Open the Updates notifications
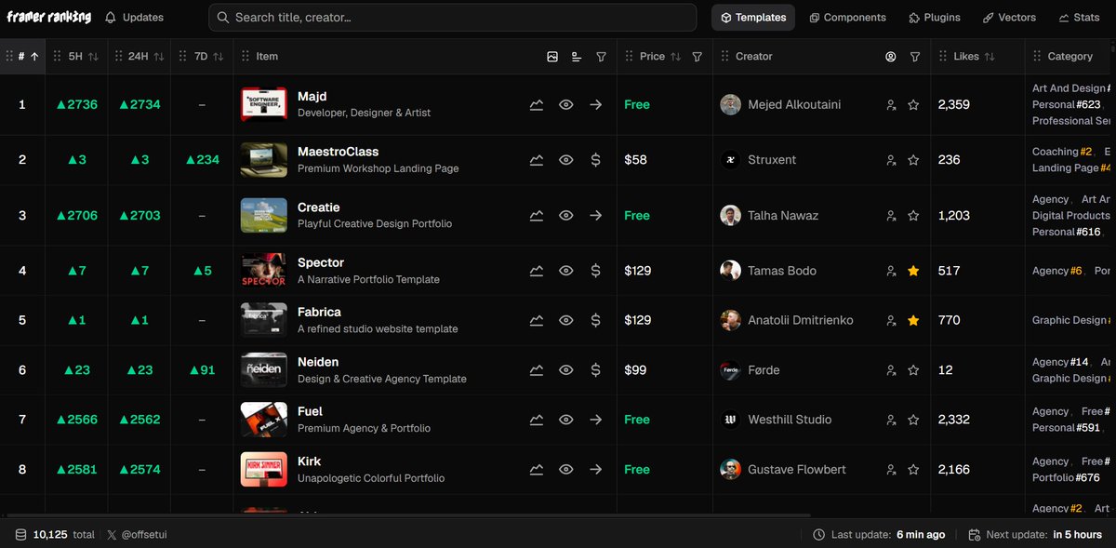The image size is (1116, 548). (x=134, y=18)
